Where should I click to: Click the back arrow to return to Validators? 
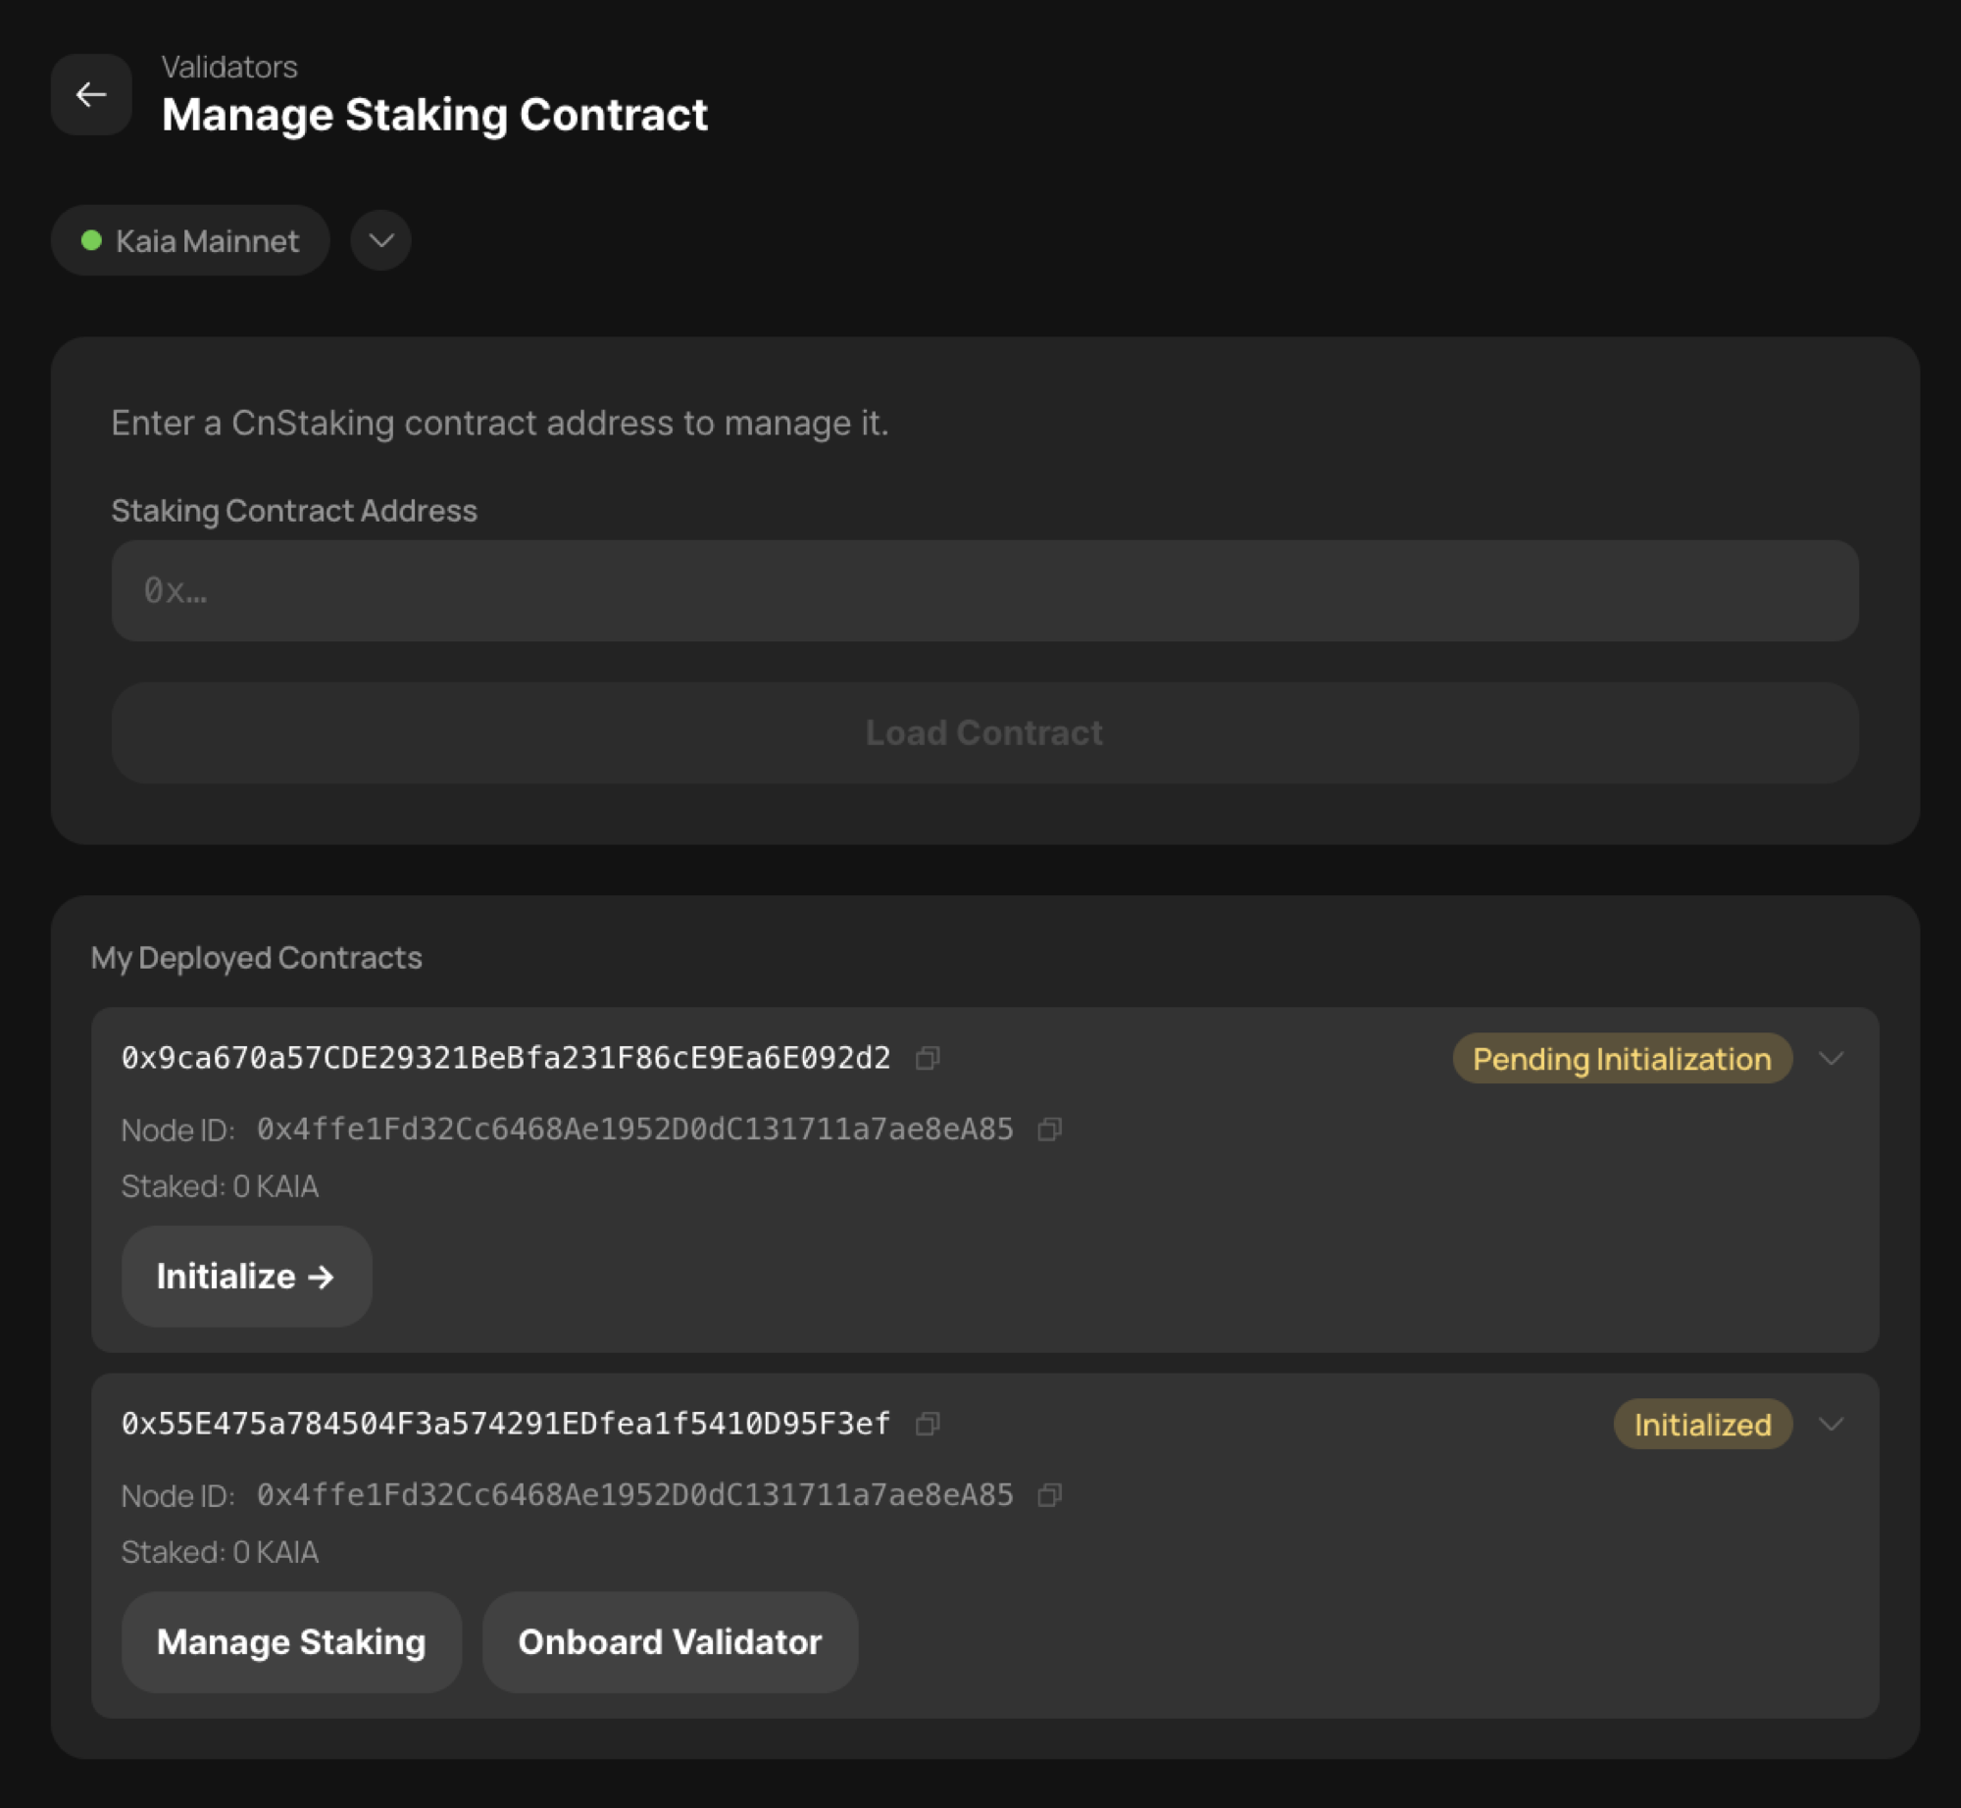(x=91, y=94)
